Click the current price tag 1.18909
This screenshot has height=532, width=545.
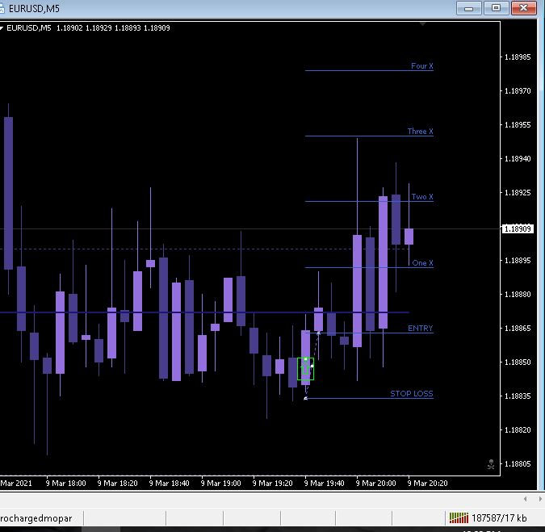[518, 229]
